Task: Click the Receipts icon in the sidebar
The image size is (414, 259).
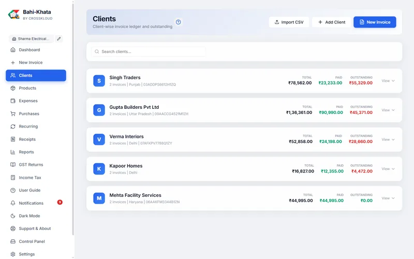Action: click(12, 139)
